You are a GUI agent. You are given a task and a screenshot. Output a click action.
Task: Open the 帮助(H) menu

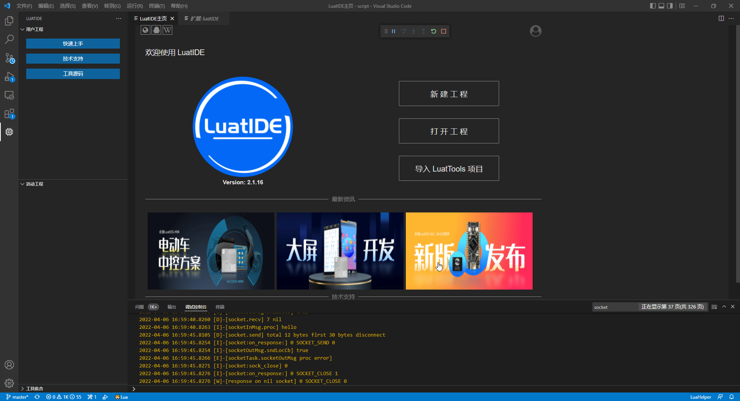point(179,6)
